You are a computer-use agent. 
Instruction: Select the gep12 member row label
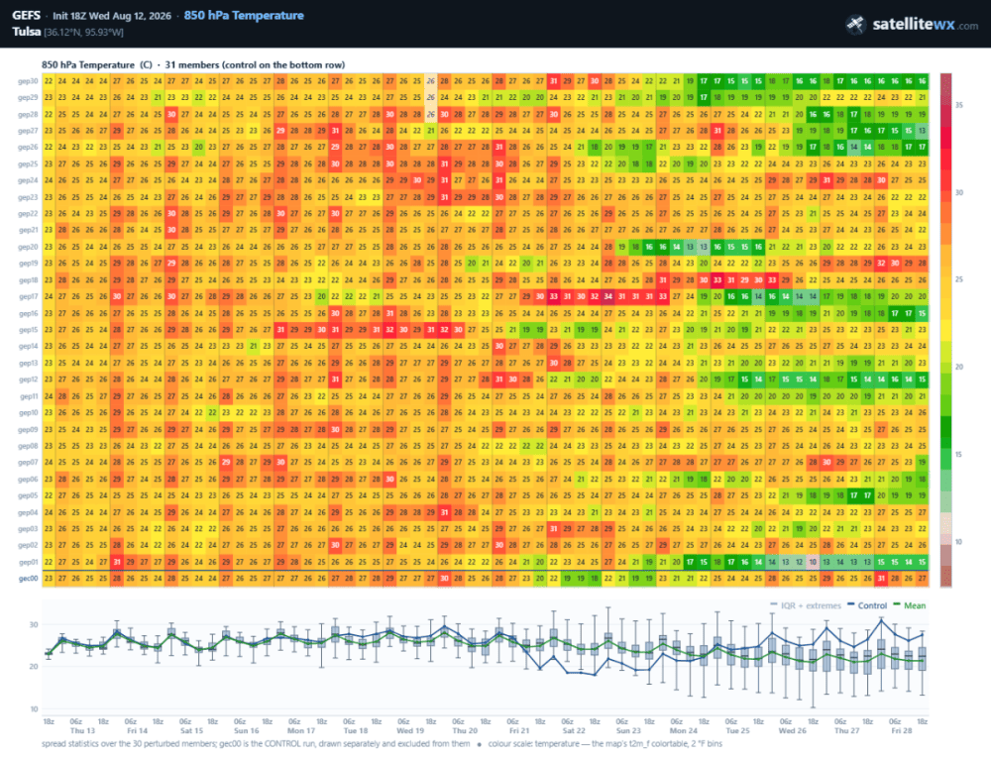28,379
